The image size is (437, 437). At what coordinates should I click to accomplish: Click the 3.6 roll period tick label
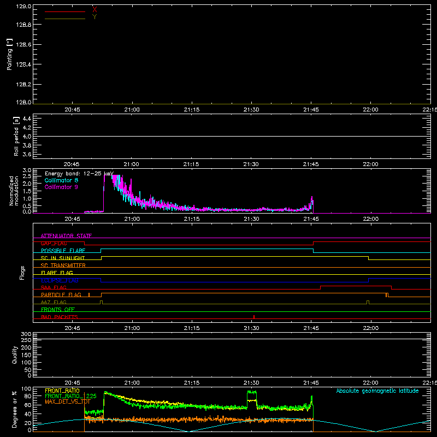27,155
